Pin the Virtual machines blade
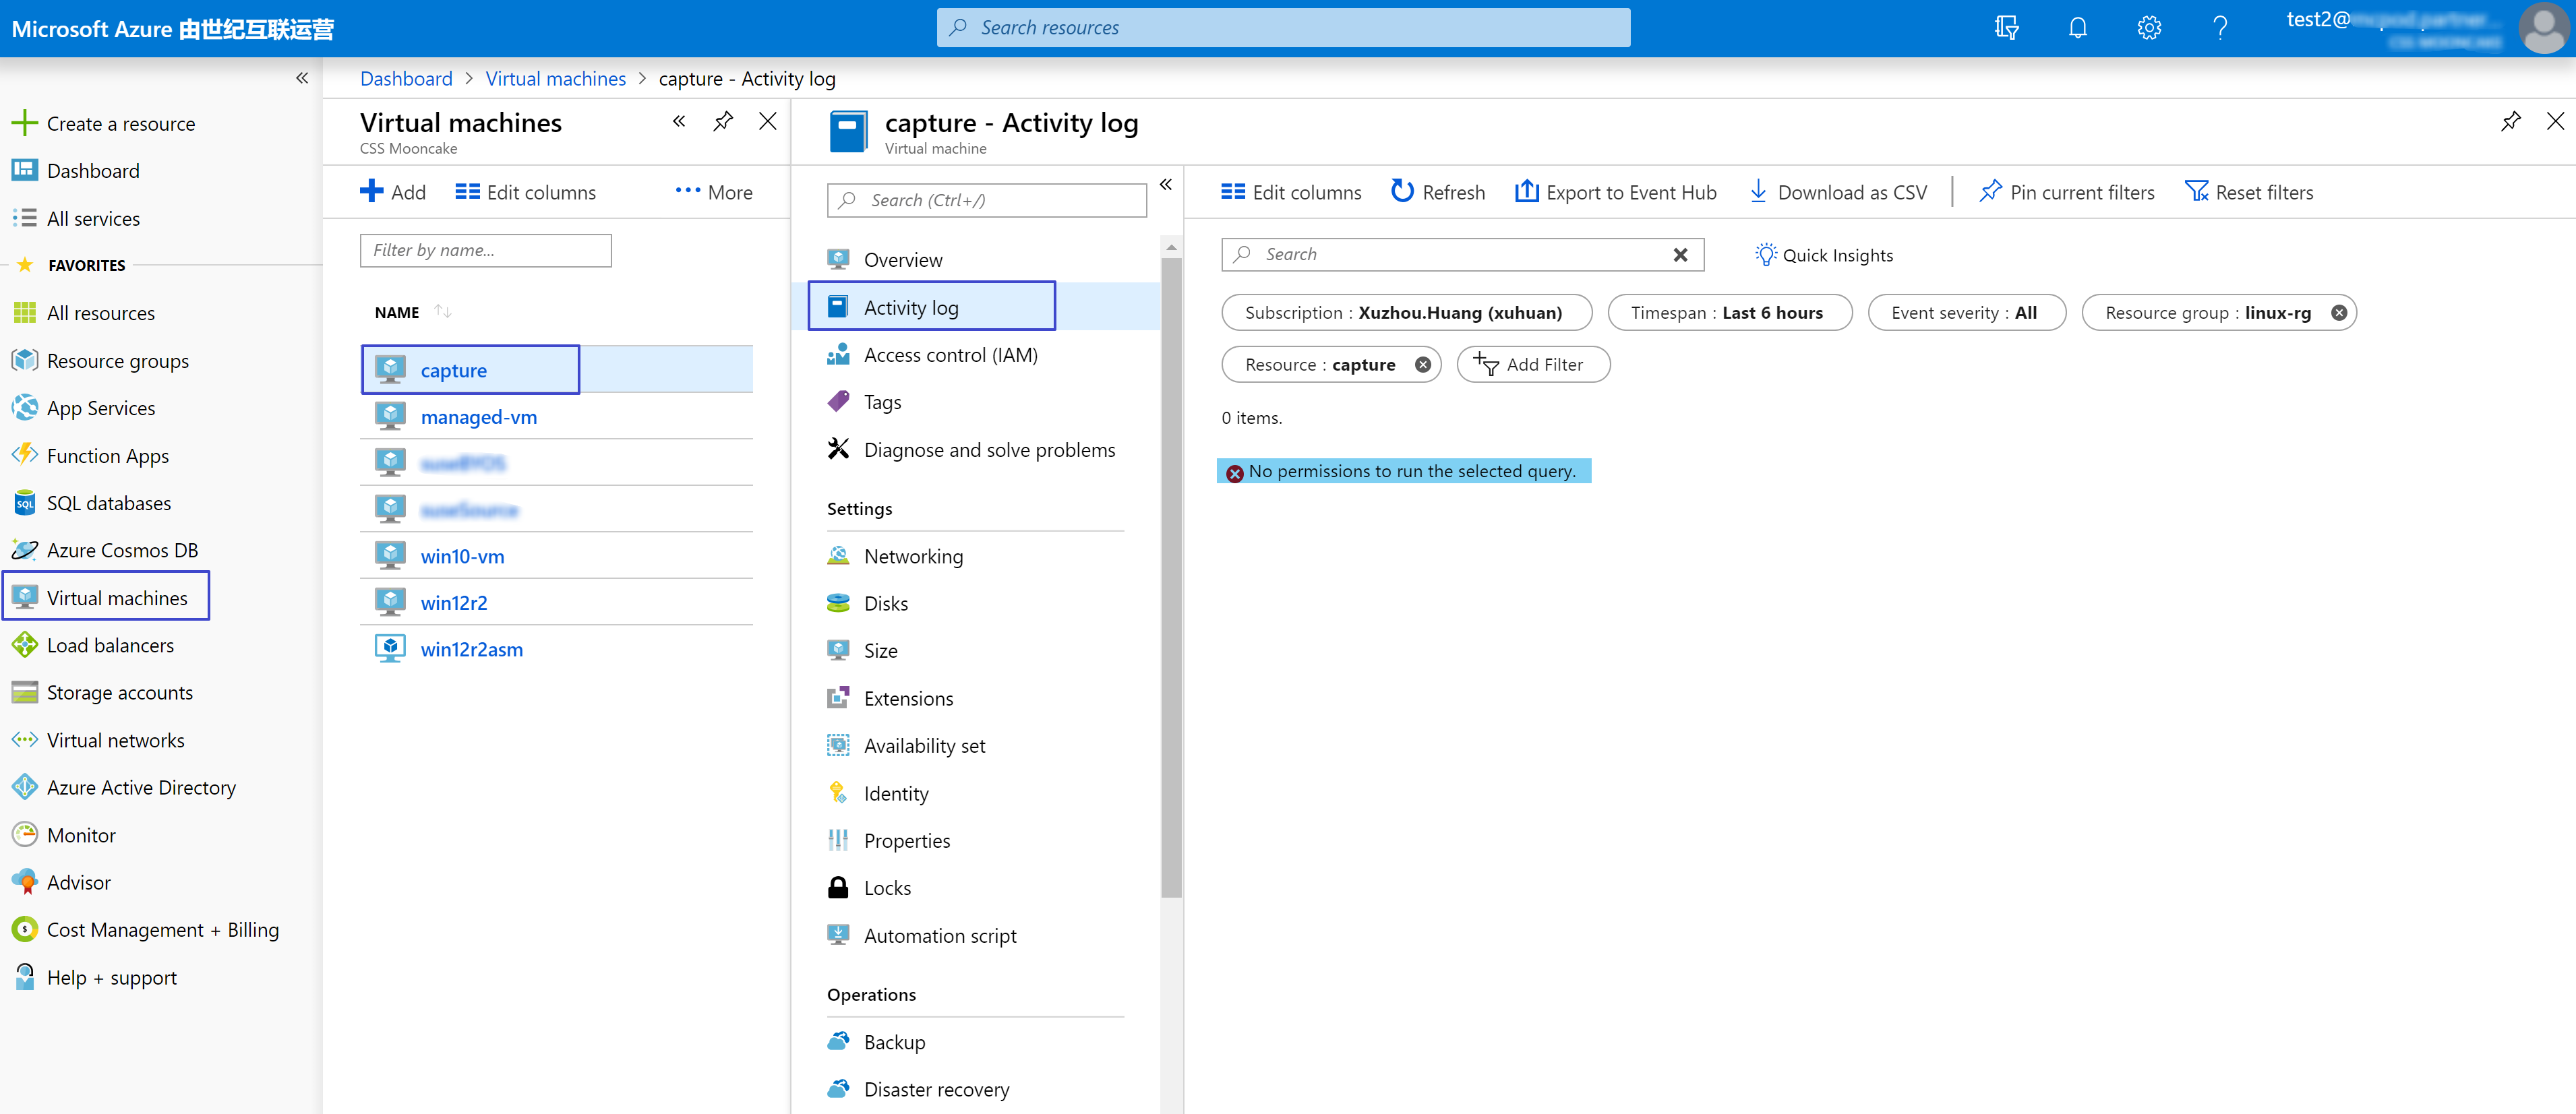 pyautogui.click(x=723, y=122)
